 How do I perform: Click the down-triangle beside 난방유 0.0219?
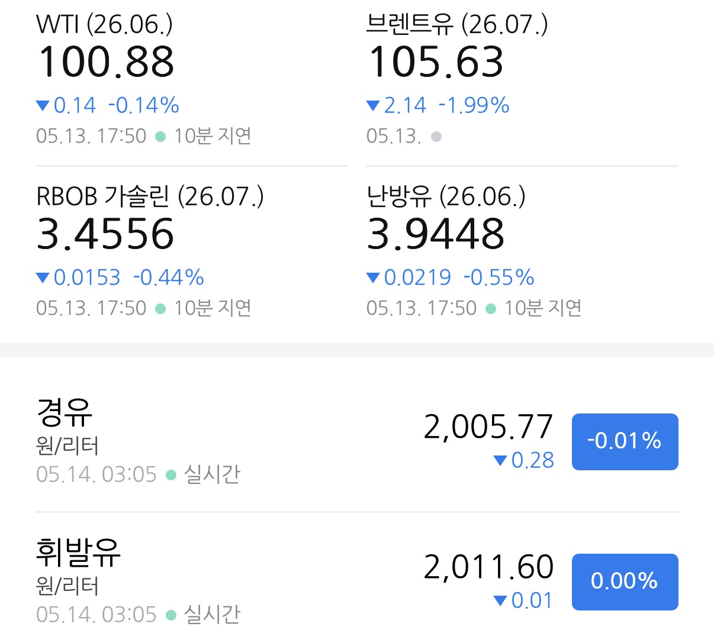[373, 277]
